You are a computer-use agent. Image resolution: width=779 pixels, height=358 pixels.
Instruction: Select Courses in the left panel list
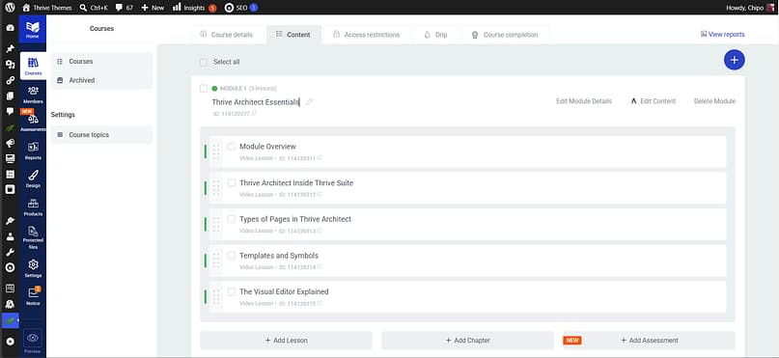tap(101, 62)
